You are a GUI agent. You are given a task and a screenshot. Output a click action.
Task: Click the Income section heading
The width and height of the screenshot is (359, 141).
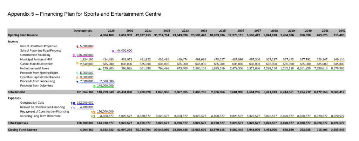(x=12, y=42)
